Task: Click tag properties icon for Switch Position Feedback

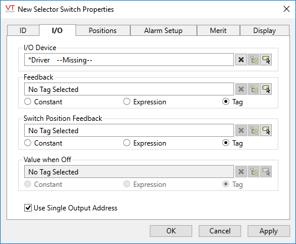Action: (x=266, y=130)
